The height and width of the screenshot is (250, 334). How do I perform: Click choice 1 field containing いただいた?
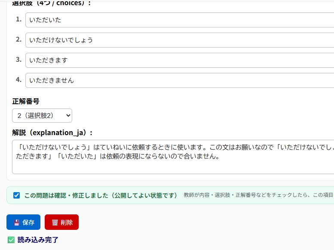pos(172,20)
